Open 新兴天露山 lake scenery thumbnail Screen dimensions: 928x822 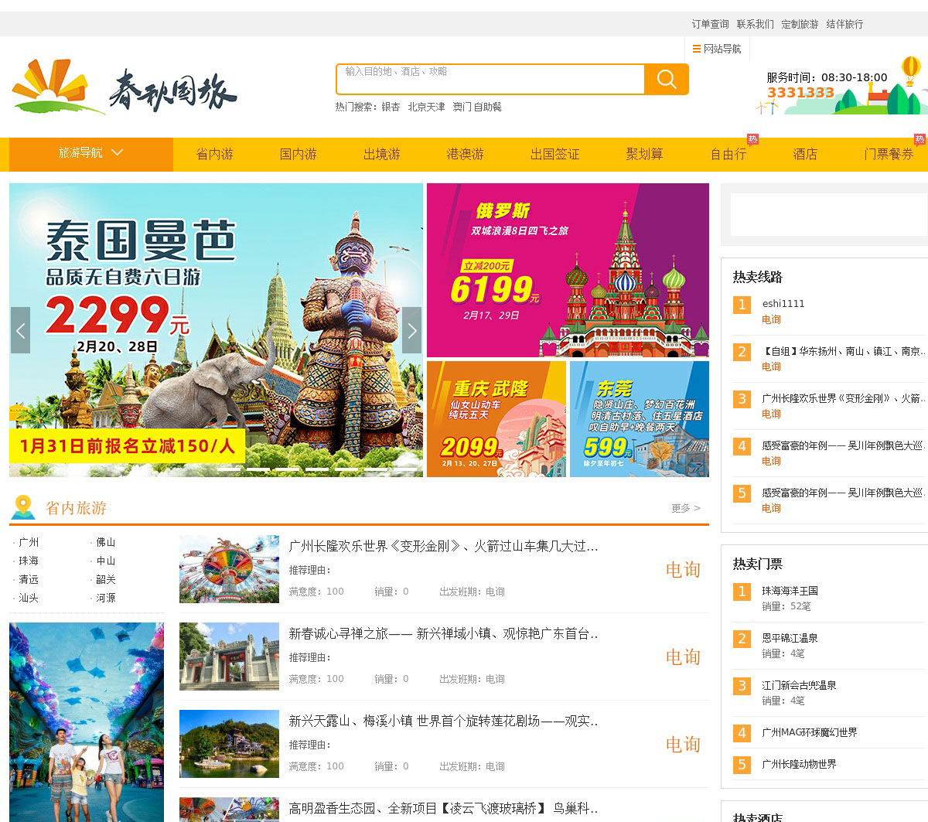pos(229,744)
